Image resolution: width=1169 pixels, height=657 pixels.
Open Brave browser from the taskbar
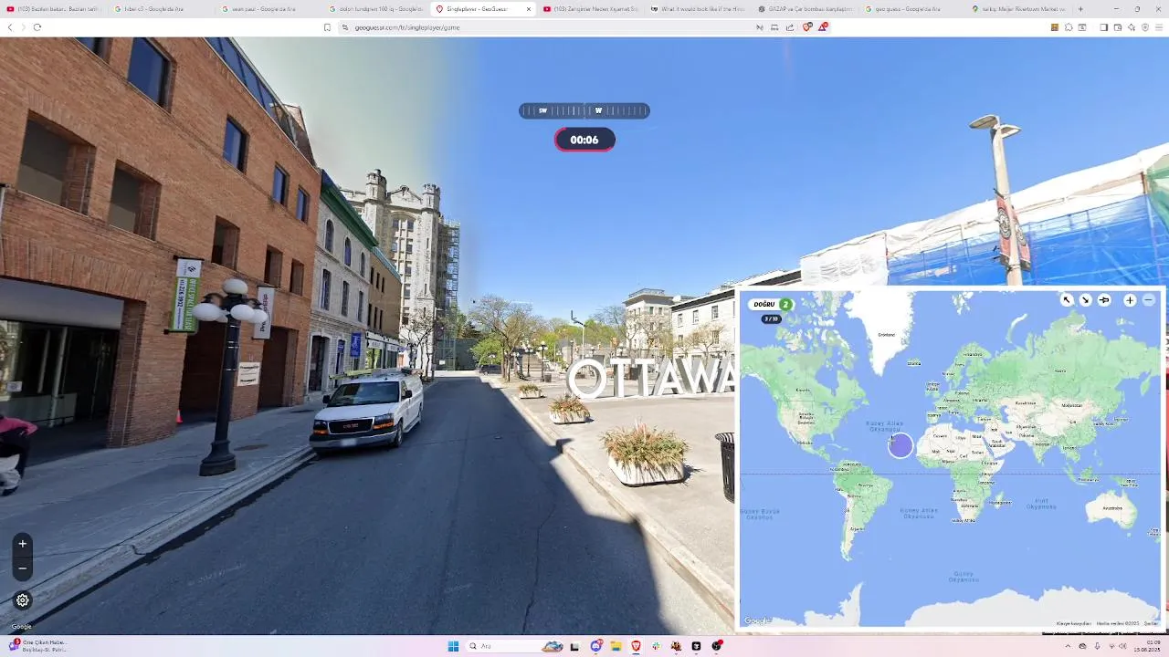[x=636, y=646]
